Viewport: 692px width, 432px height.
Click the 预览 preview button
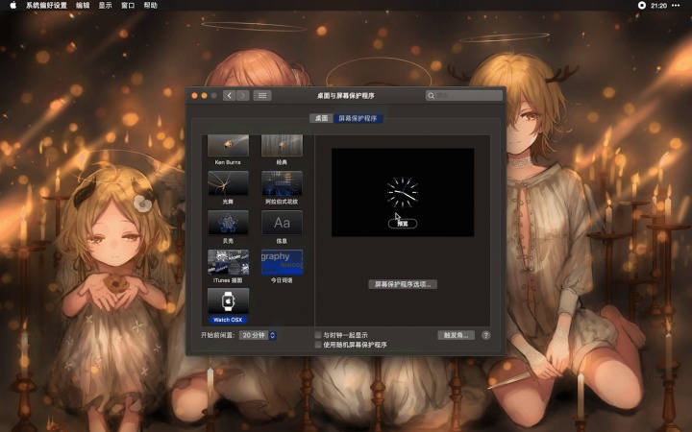click(403, 224)
